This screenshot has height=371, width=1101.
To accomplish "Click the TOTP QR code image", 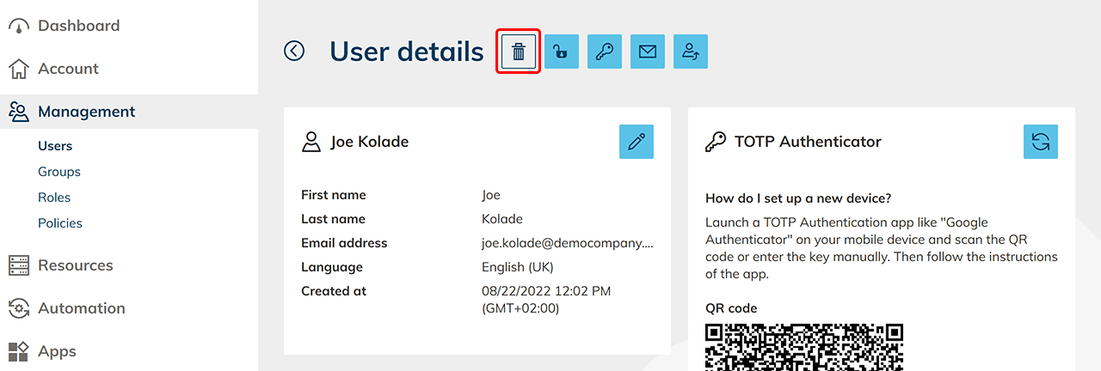I will [x=804, y=347].
